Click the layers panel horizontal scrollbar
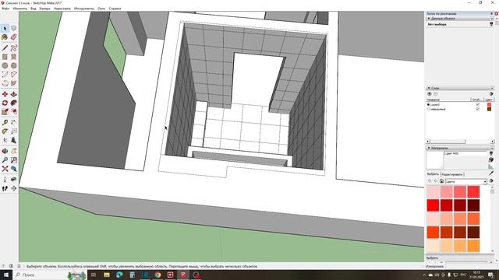 tap(460, 142)
